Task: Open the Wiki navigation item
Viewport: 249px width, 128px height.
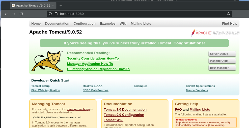Action: 123,24
